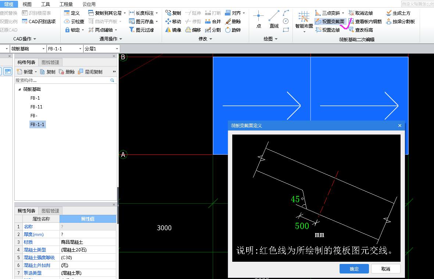Click 层间复制 button
Viewport: 434px width, 279px height.
(x=90, y=72)
